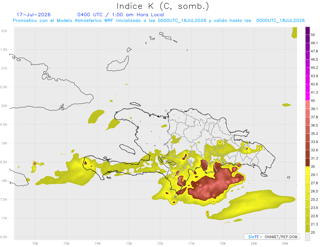
Task: Click the color scale value 29.1
Action: [314, 175]
